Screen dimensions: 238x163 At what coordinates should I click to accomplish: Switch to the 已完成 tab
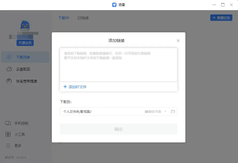point(83,18)
